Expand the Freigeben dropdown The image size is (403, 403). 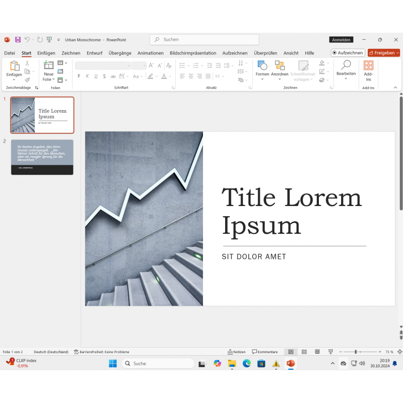click(398, 53)
